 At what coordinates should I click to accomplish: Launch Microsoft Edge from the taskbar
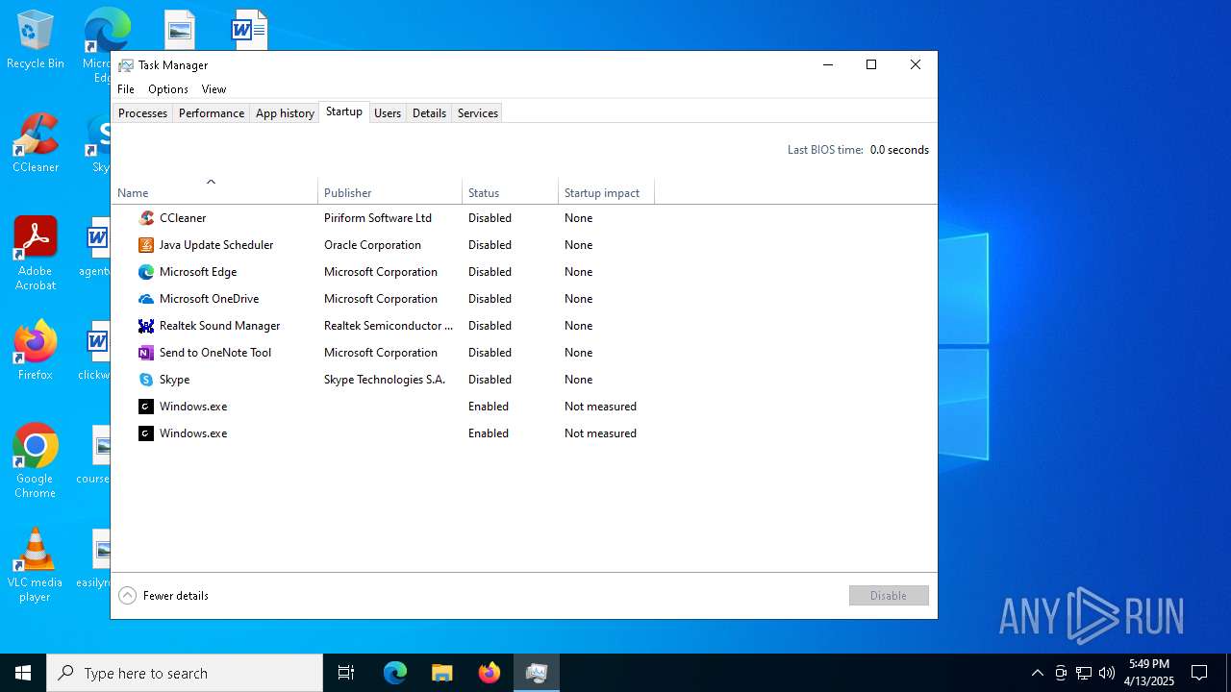[x=395, y=673]
